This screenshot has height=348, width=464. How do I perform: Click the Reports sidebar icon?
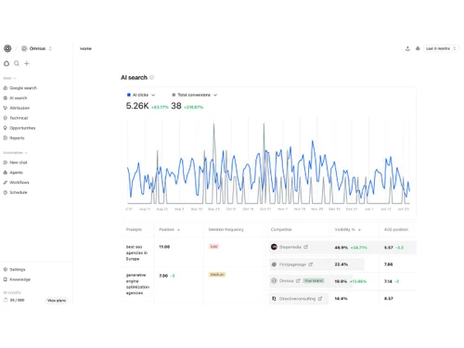tap(6, 138)
